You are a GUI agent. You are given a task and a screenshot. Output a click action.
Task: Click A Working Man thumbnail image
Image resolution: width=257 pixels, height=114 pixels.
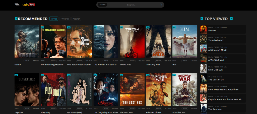pyautogui.click(x=203, y=59)
